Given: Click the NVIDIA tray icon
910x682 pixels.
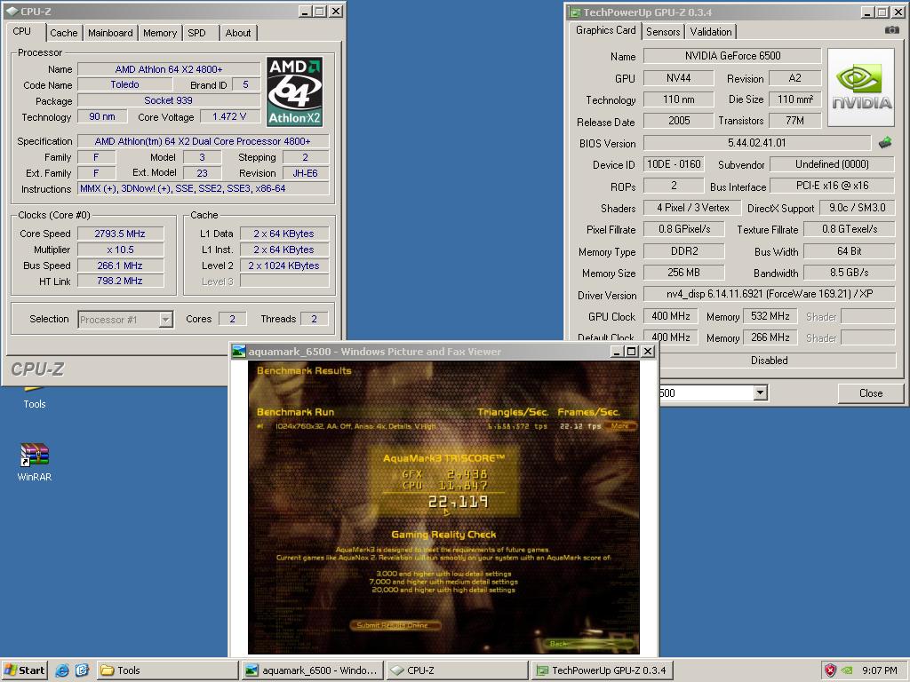Looking at the screenshot, I should coord(847,670).
